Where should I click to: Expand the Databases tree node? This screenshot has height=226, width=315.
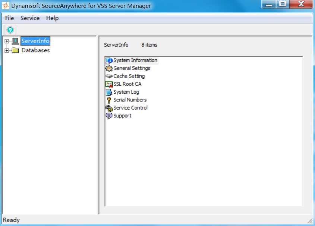click(x=7, y=50)
